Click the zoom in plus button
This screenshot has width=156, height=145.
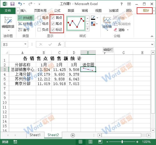pos(137,142)
